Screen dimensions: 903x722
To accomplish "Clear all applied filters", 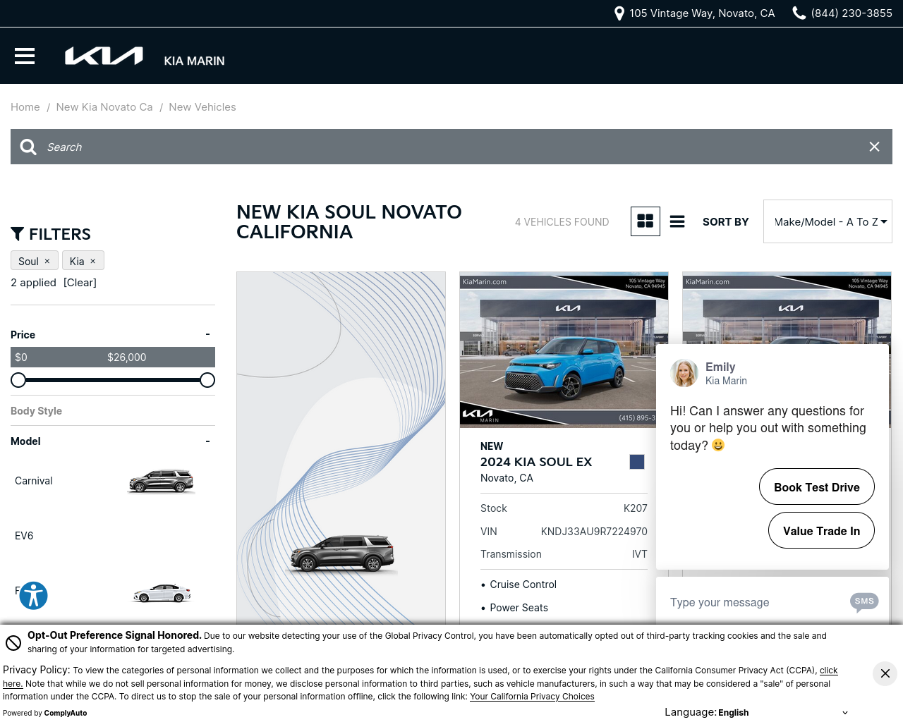I will pyautogui.click(x=80, y=283).
